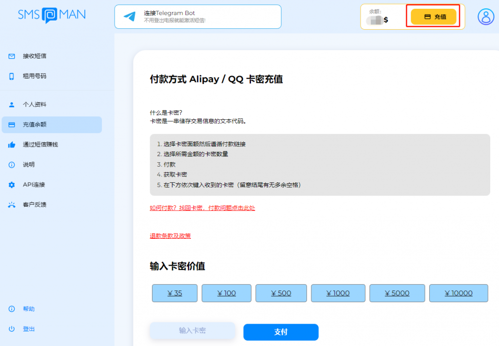
Task: Click the 输入卡密 input field
Action: coord(192,331)
